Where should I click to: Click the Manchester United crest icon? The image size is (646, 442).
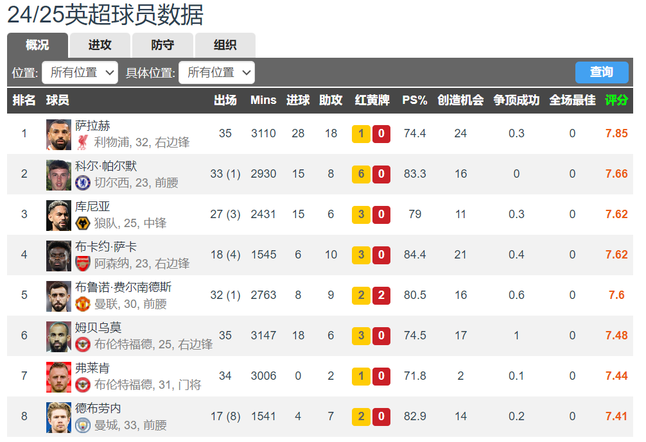tap(83, 303)
